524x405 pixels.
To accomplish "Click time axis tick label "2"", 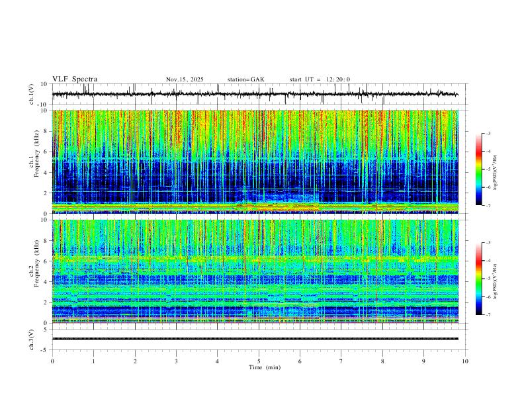I will point(135,361).
